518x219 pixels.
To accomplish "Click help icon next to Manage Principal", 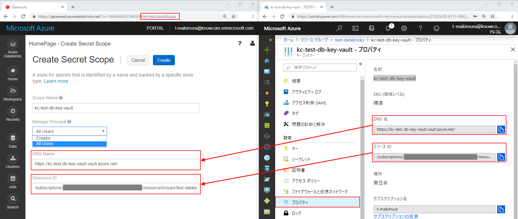I will [x=69, y=122].
